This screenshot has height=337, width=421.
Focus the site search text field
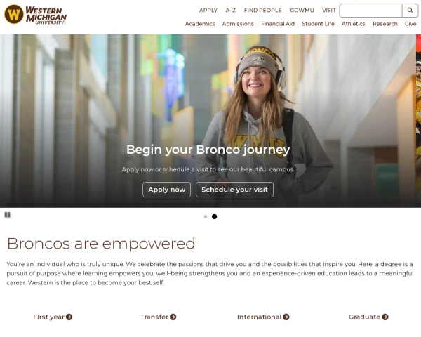click(370, 11)
